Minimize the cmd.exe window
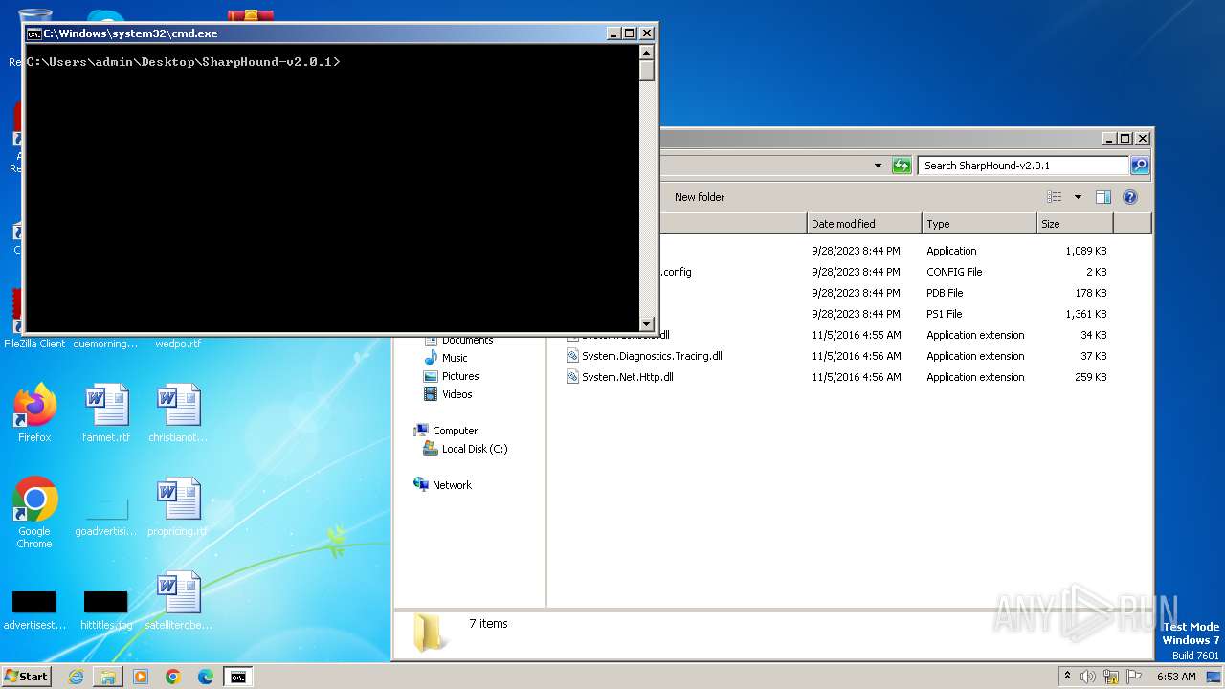This screenshot has height=689, width=1225. pos(612,33)
